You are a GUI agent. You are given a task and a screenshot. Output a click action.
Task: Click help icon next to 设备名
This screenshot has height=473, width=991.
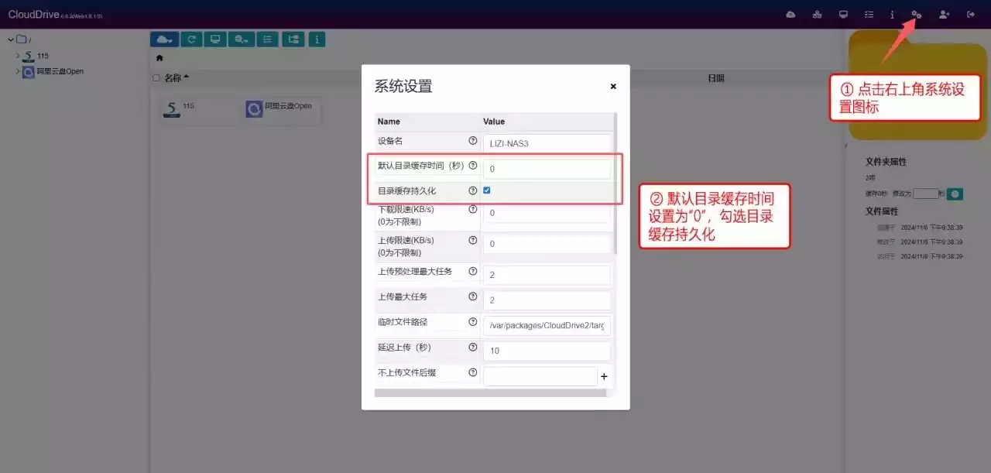(x=473, y=141)
